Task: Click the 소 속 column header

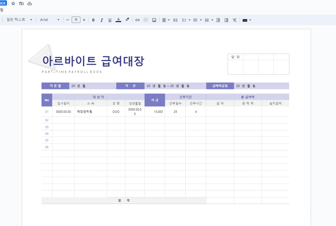Action: tap(91, 103)
